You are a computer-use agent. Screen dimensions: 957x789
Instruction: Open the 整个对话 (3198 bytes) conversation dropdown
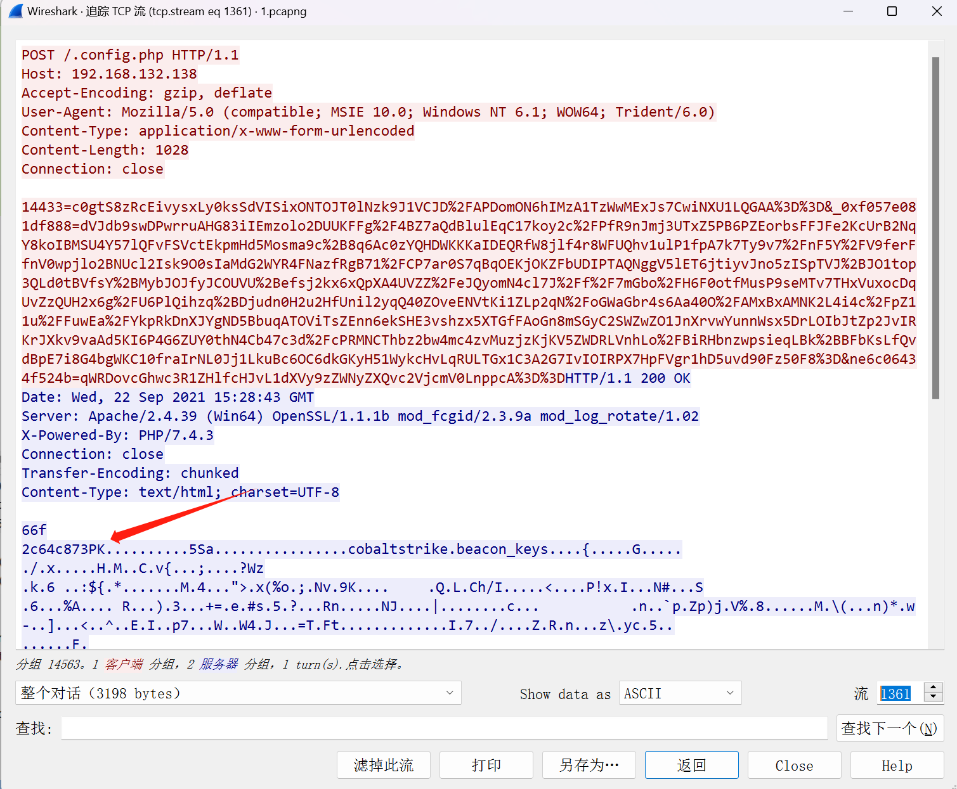(238, 693)
